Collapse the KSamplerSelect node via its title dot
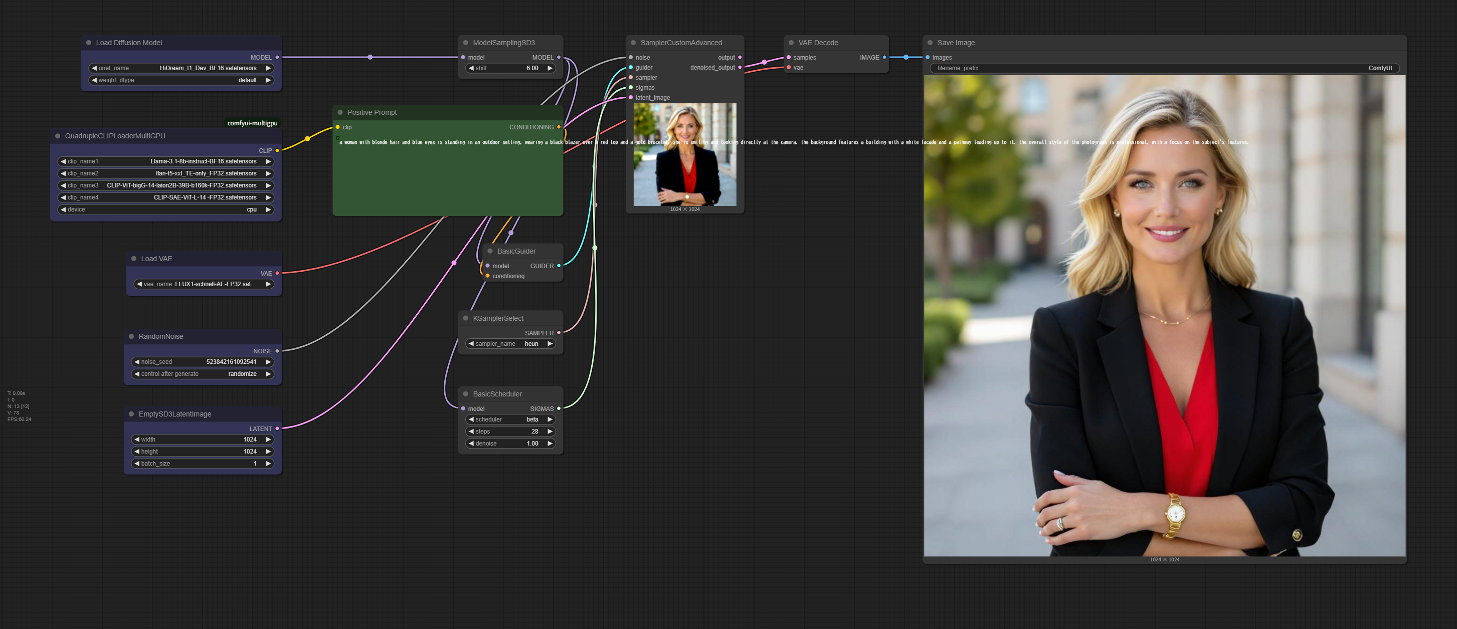The height and width of the screenshot is (629, 1457). 466,318
